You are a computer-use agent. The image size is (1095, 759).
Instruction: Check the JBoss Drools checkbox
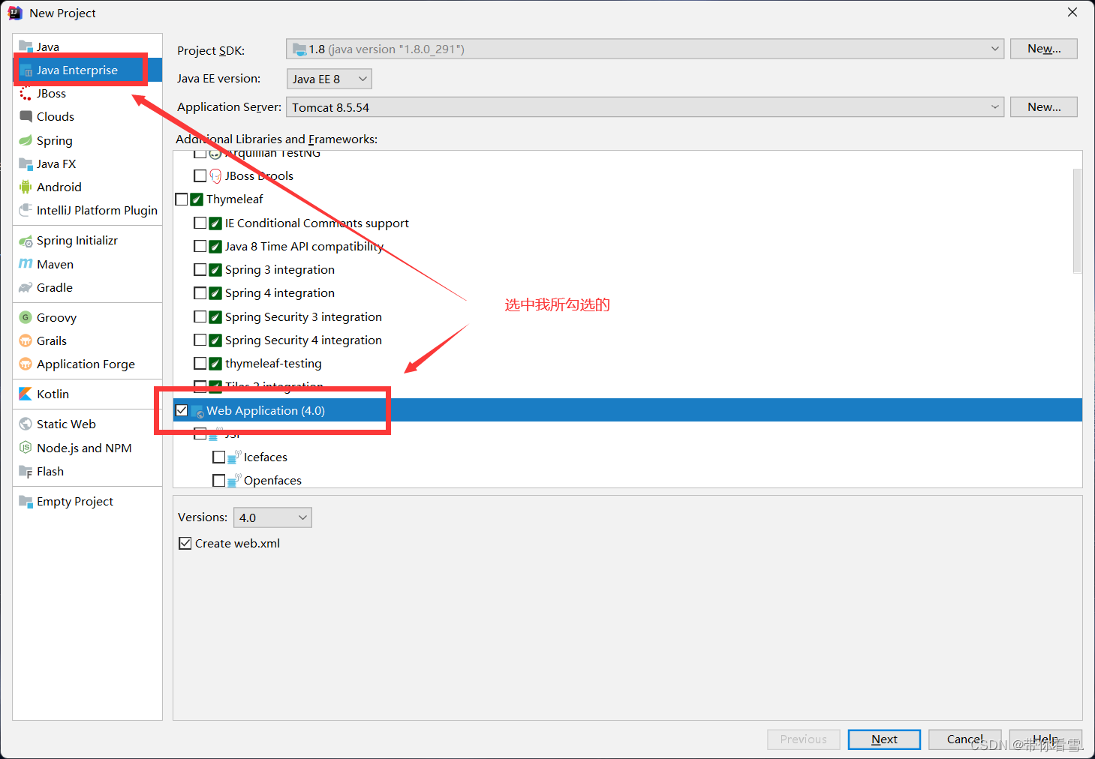pos(200,175)
